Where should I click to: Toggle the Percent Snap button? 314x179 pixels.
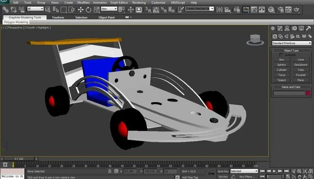click(163, 9)
